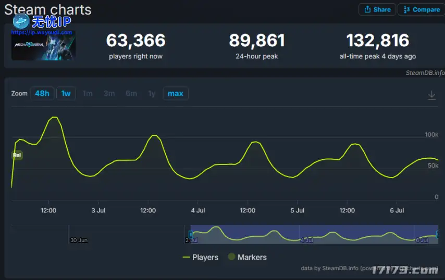This screenshot has height=280, width=445.
Task: Click the 24-hour peak 89,861 figure
Action: pyautogui.click(x=256, y=40)
